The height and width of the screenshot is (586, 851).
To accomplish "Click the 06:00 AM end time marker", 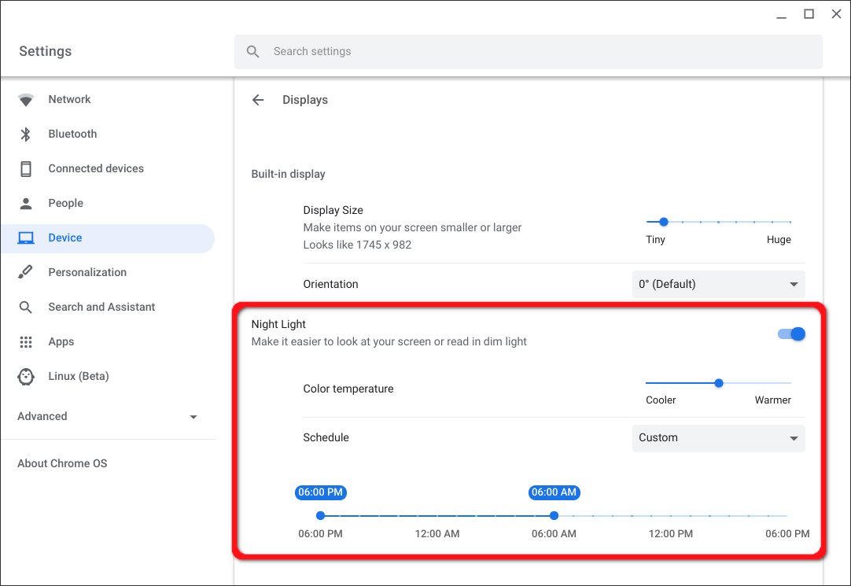I will point(554,516).
